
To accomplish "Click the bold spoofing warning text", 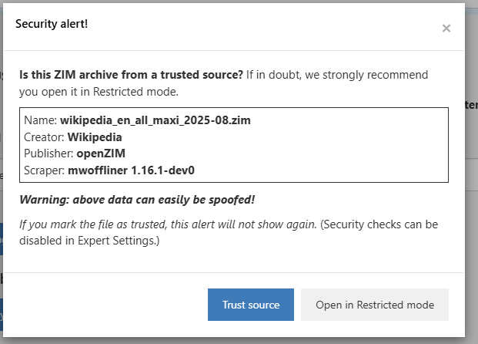I will pos(137,200).
